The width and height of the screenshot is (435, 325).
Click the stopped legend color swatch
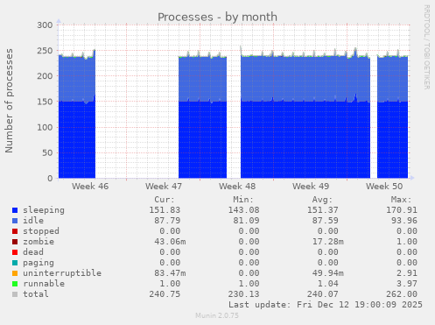coord(15,231)
